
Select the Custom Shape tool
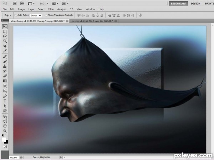(5, 110)
